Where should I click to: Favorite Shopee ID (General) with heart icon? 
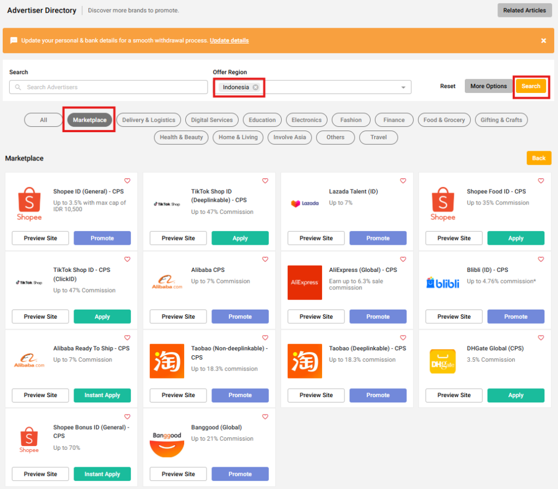(x=128, y=181)
